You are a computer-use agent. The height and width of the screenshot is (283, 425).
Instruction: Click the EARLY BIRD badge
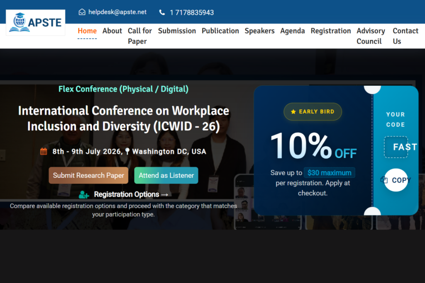tap(313, 112)
